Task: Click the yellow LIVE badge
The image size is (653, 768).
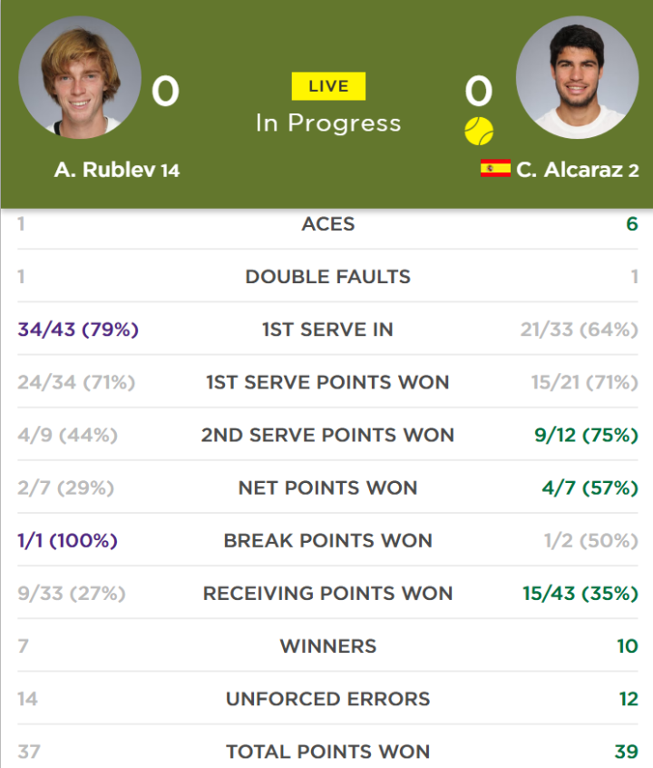Action: (328, 86)
